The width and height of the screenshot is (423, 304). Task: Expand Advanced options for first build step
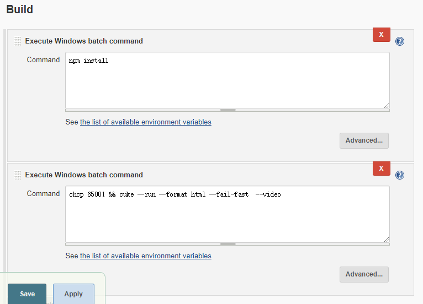(364, 140)
